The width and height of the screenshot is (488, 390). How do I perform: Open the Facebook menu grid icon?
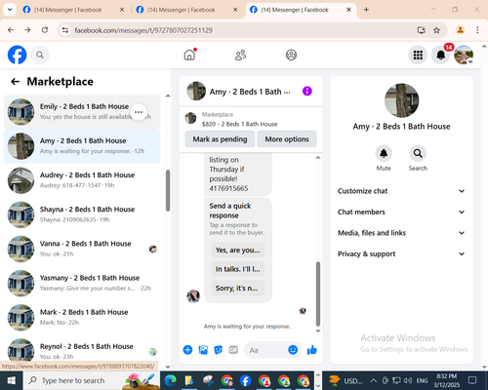(x=418, y=55)
